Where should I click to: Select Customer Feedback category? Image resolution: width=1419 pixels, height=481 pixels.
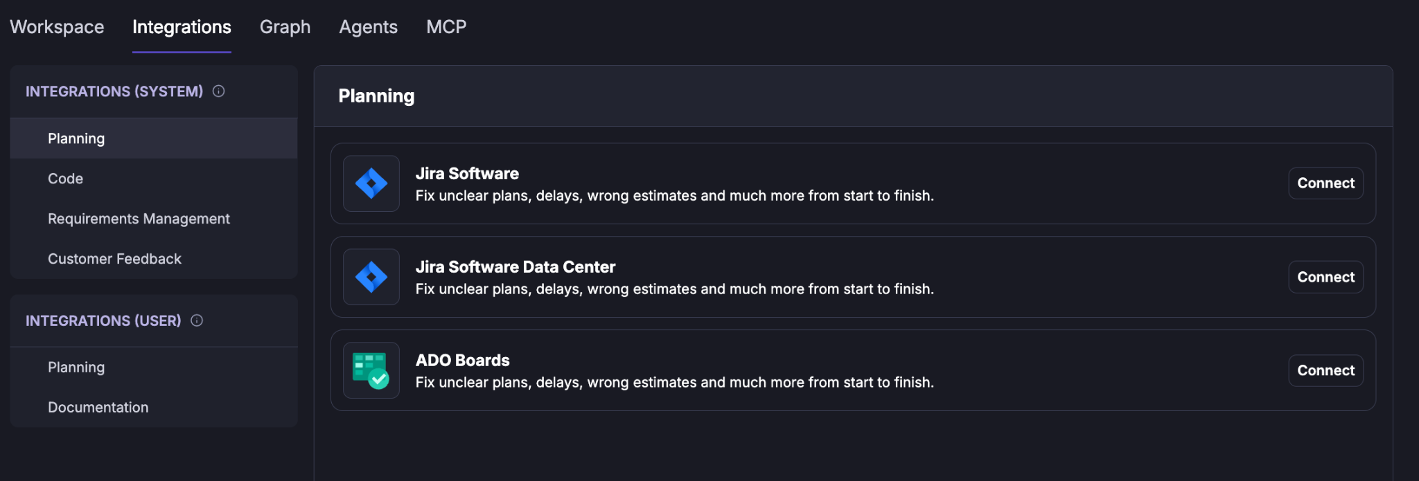154,259
